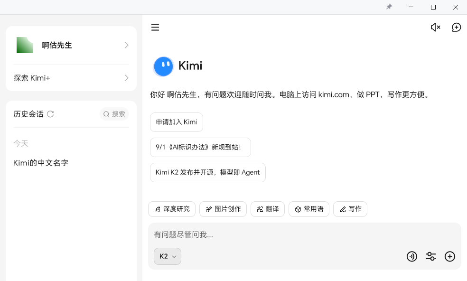
Task: Click the 申请加入 Kimi suggestion
Action: pos(176,122)
